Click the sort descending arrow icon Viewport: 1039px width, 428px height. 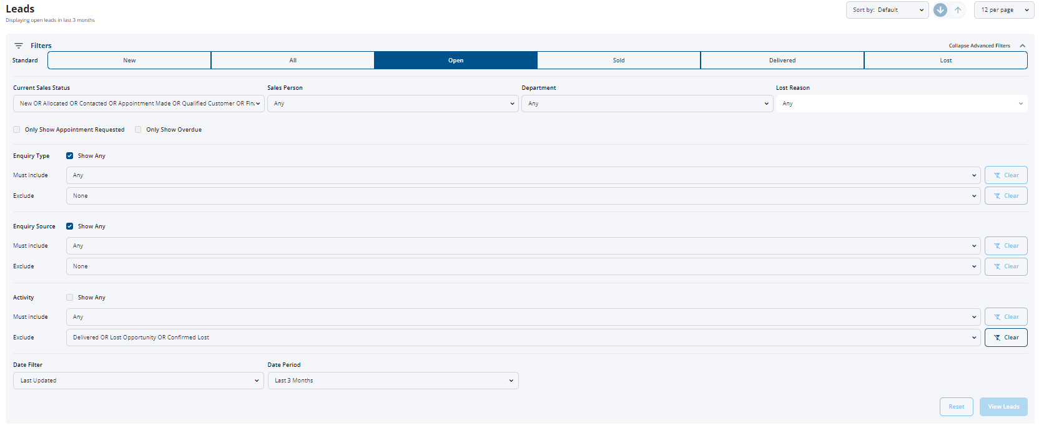point(940,10)
